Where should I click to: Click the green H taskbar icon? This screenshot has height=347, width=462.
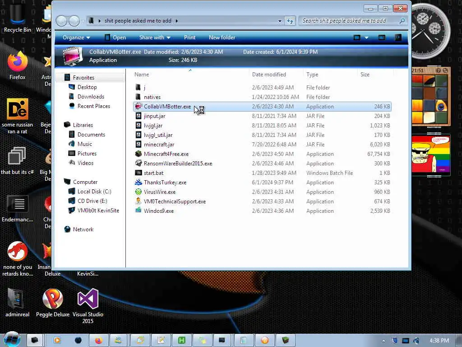point(181,341)
